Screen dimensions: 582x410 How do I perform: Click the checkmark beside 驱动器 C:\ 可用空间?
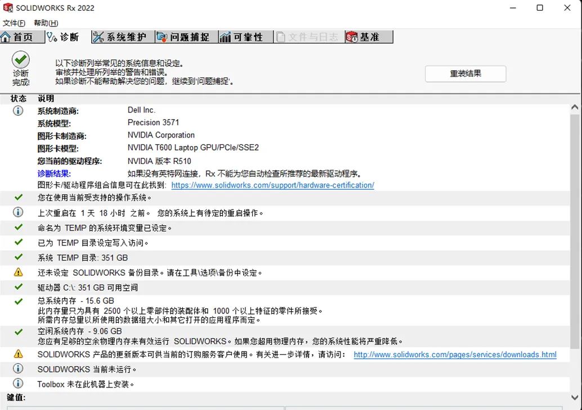click(x=18, y=287)
